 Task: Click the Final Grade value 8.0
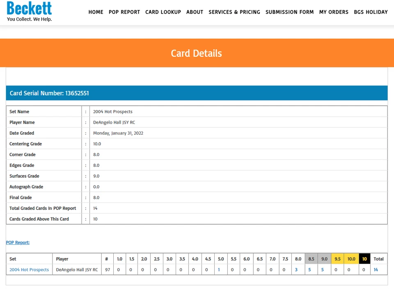pos(96,198)
